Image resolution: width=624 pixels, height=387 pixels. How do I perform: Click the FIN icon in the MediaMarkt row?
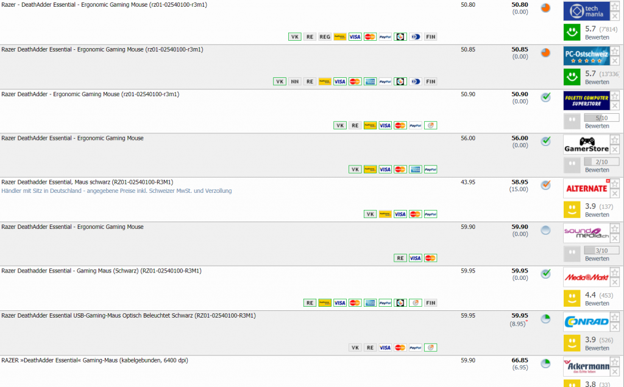point(430,303)
